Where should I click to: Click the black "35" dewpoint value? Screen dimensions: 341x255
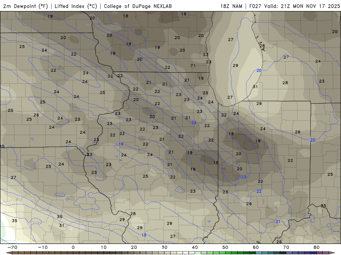pyautogui.click(x=14, y=221)
